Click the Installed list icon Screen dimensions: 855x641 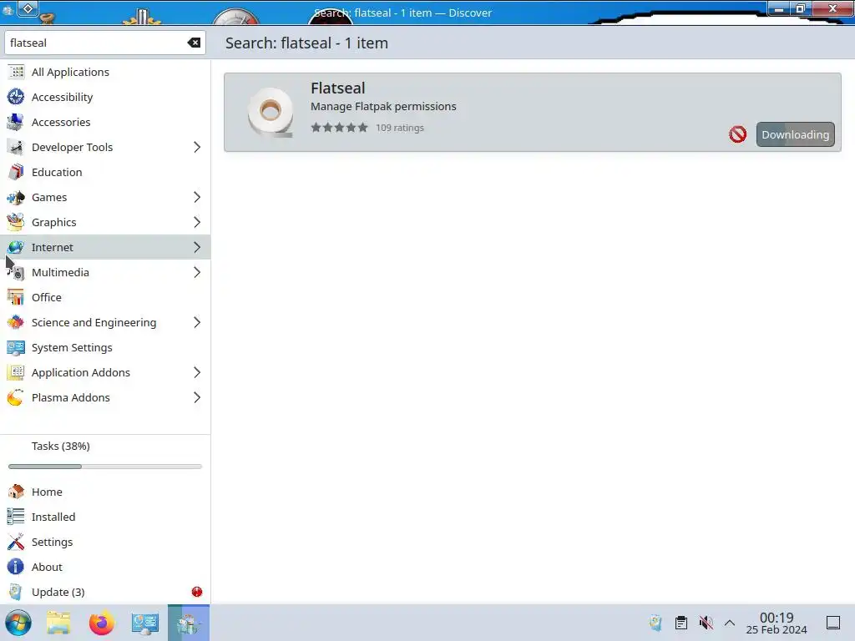(x=16, y=517)
